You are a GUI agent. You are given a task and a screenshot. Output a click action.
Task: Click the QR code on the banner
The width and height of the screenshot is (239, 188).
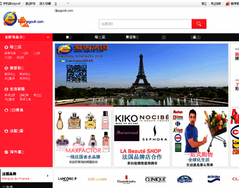pos(76,73)
